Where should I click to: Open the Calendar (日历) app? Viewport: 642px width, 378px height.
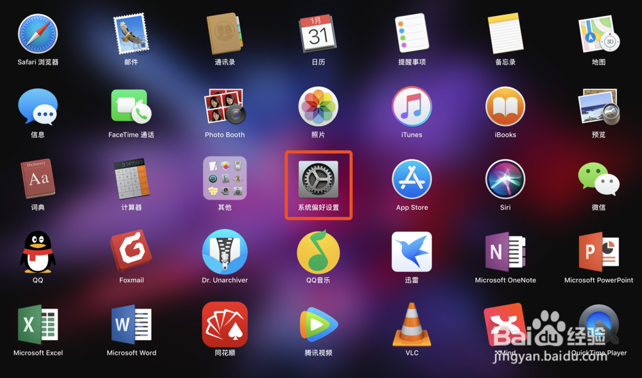[x=318, y=34]
